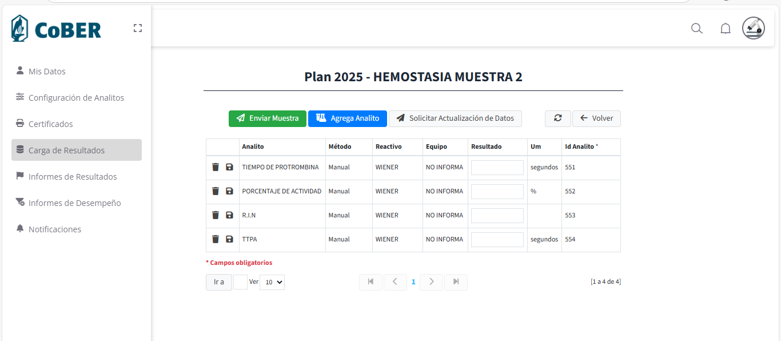Click the save icon for TTPA

coord(229,239)
